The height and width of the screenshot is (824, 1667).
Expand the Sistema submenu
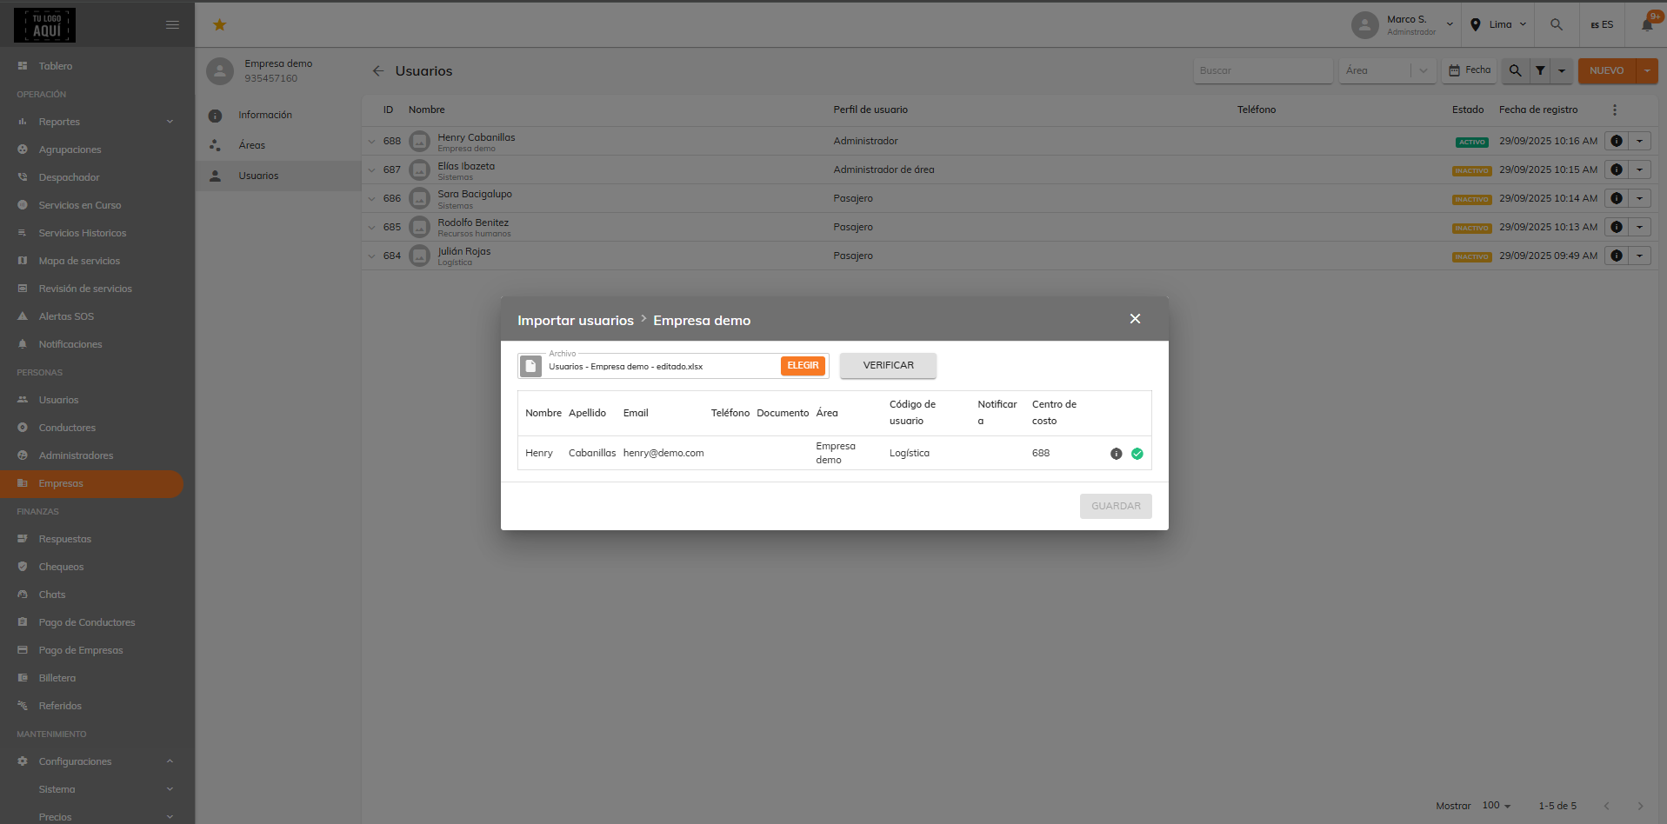96,789
